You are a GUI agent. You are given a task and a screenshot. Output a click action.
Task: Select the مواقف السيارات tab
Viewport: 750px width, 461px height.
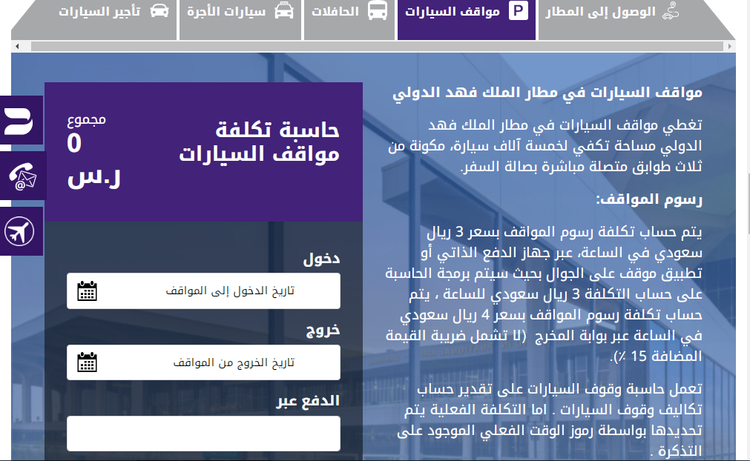467,19
